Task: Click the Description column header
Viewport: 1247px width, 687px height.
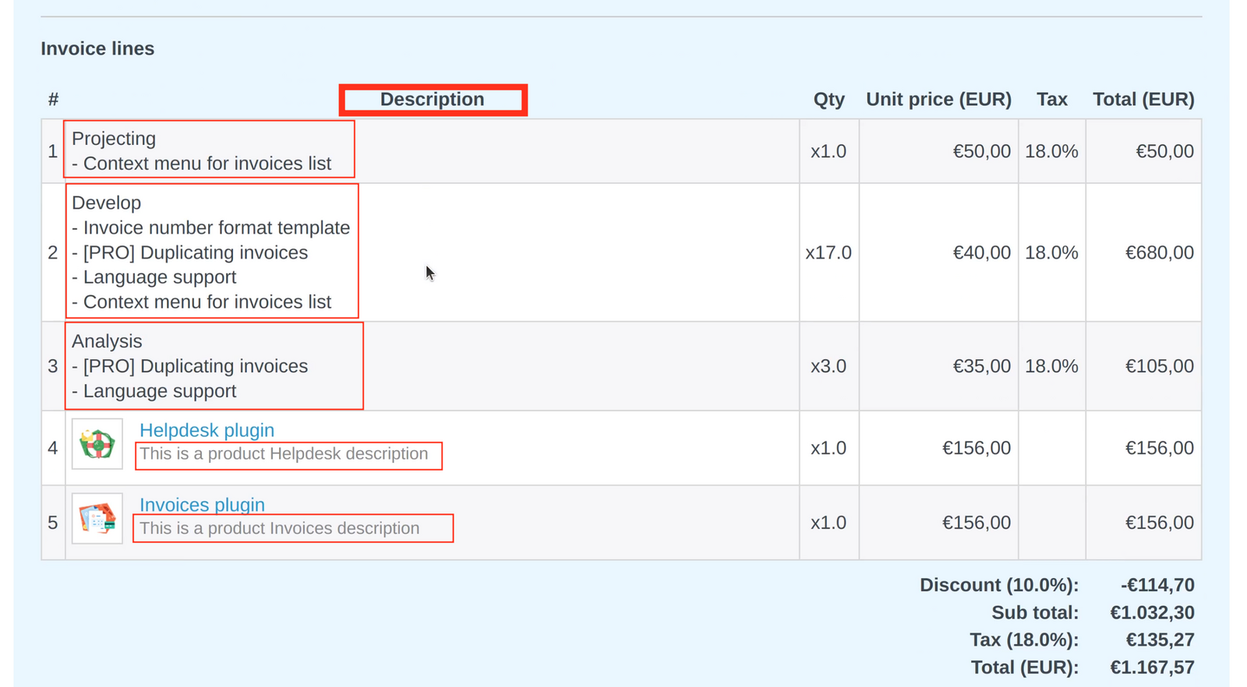Action: point(432,99)
